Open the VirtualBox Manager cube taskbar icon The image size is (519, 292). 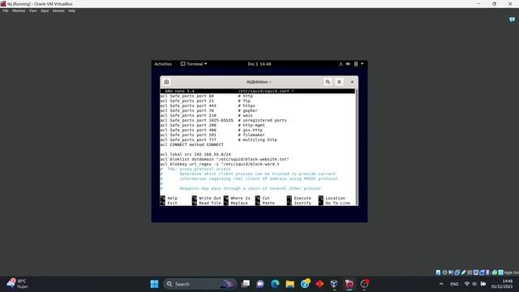point(334,284)
